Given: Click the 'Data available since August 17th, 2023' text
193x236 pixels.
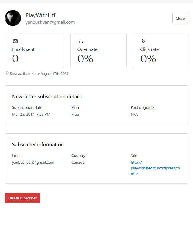Looking at the screenshot, I should 39,74.
